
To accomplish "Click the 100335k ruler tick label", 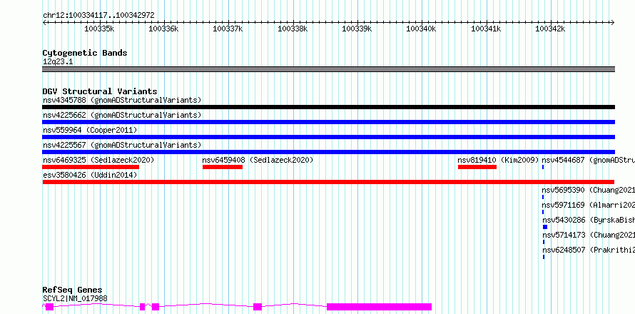I will coord(99,29).
